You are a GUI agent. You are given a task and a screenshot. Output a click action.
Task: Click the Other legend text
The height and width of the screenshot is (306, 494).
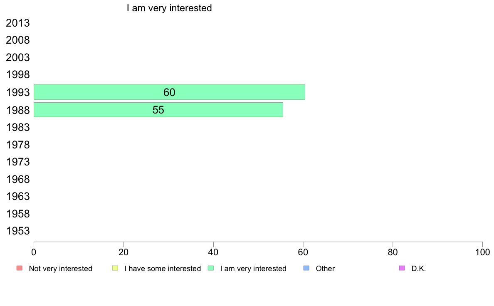pyautogui.click(x=325, y=269)
